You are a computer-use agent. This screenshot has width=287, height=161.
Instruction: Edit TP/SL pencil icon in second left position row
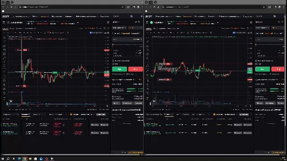click(64, 133)
